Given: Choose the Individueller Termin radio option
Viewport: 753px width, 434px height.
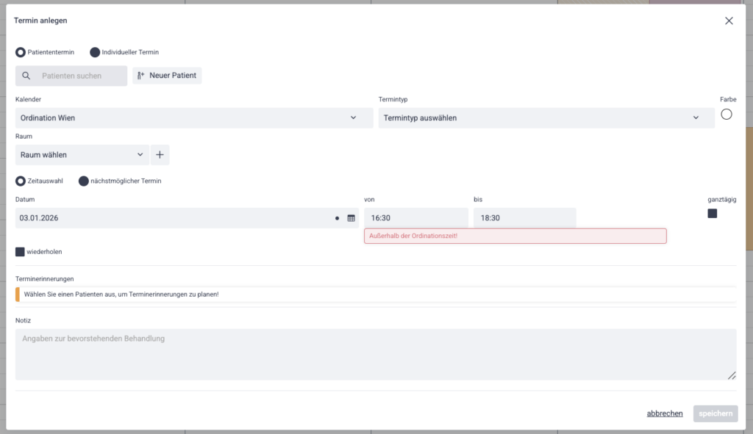Looking at the screenshot, I should [95, 52].
